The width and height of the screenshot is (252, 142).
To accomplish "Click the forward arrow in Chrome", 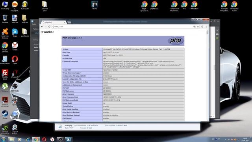I will [46, 26].
